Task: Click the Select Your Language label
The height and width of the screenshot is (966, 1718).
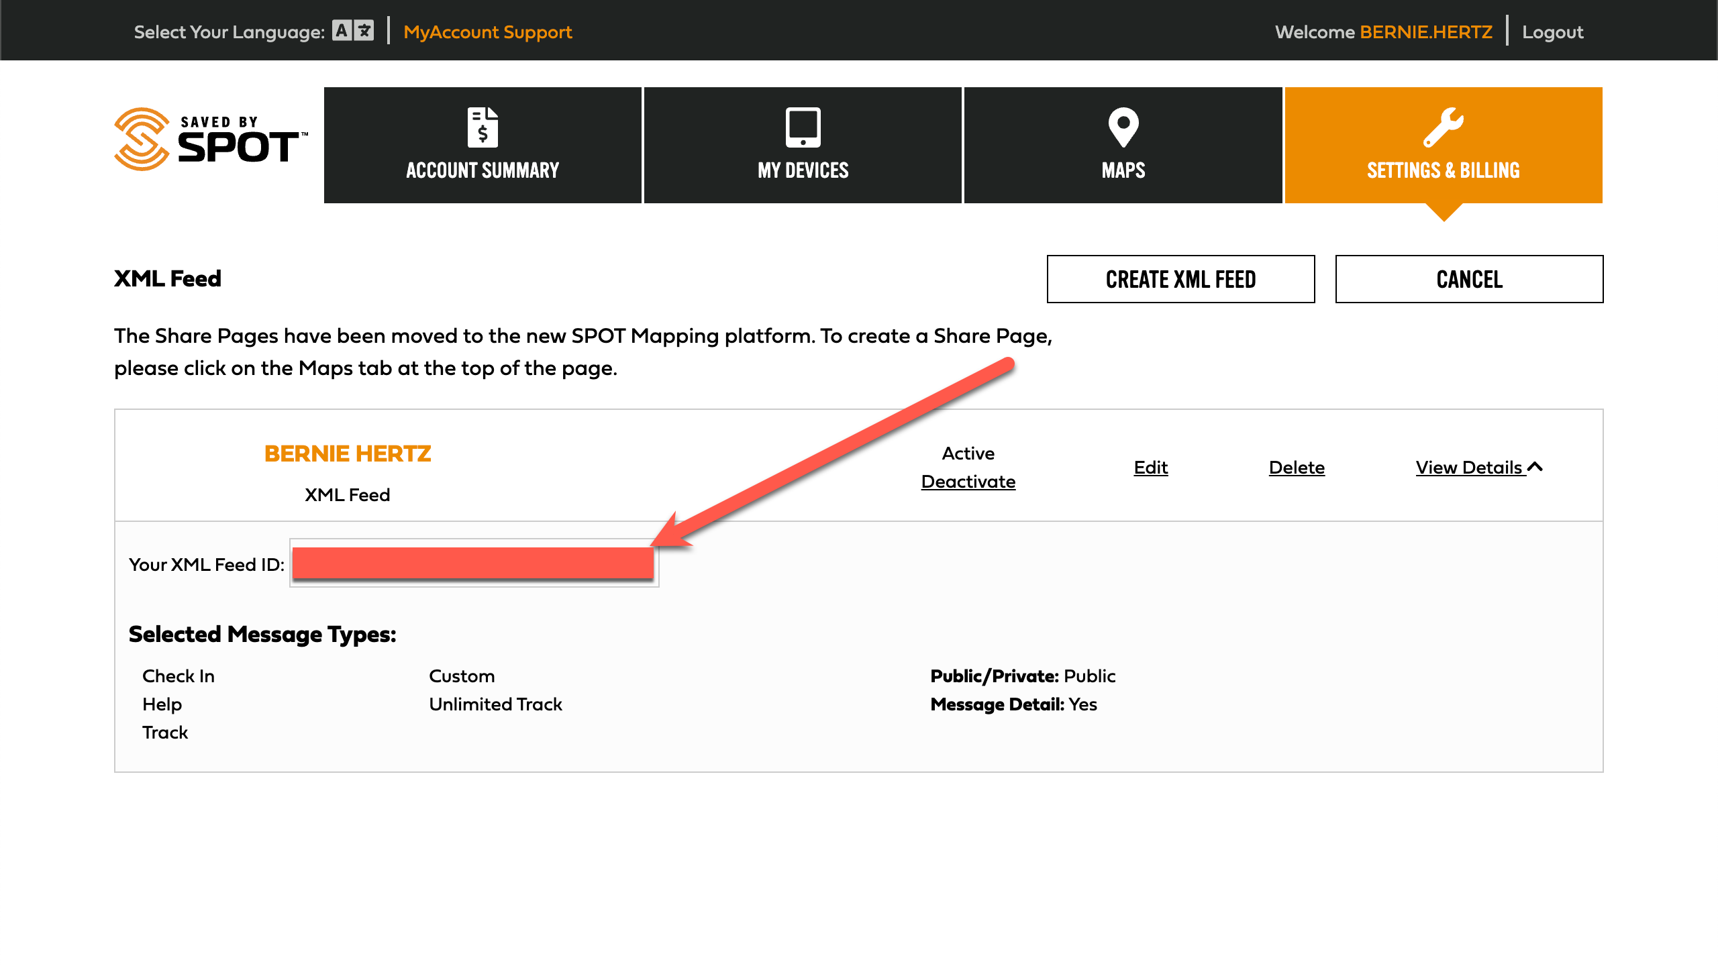Action: (x=230, y=32)
